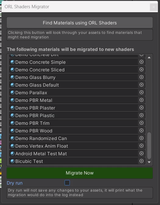160x205 pixels.
Task: Click material sphere icon of Demo Randomized Can
Action: 13,138
